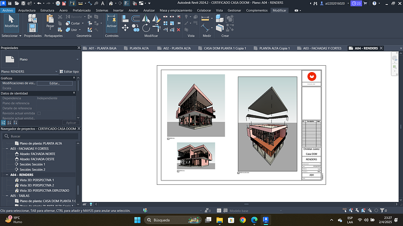Collapse the A05 - TABLAS tree node

coord(7,196)
